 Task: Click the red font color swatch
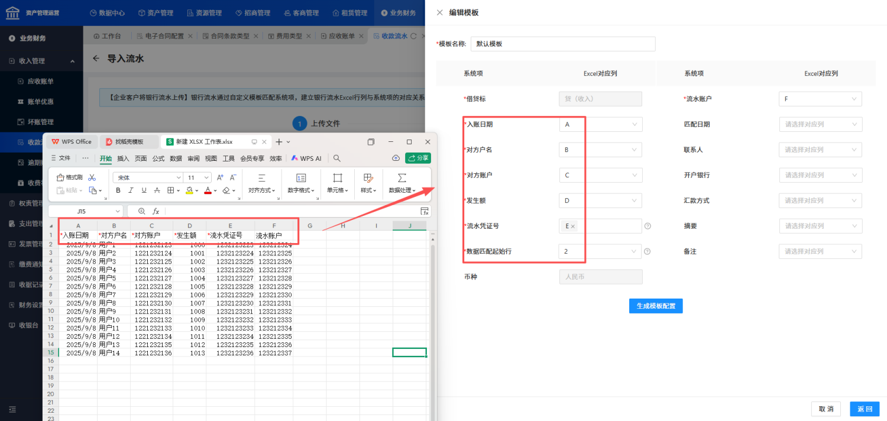point(208,190)
